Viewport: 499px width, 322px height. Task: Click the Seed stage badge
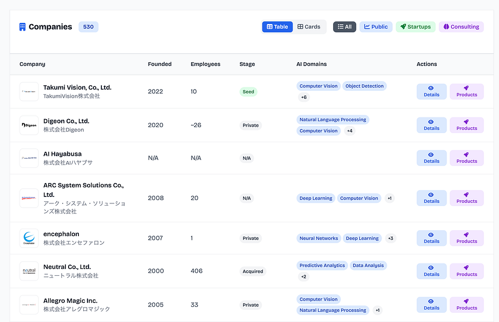(248, 92)
